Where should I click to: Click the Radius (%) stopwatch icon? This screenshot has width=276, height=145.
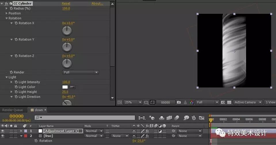point(11,8)
